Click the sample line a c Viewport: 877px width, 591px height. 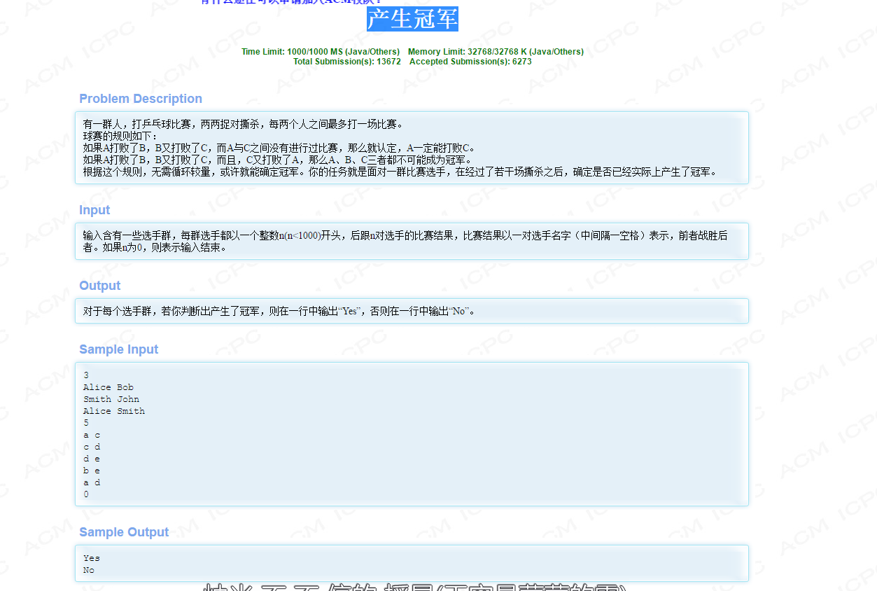pos(92,435)
